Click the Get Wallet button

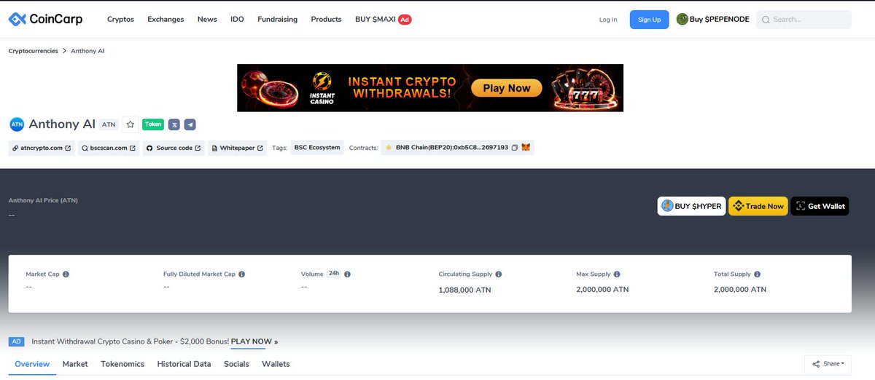coord(820,206)
